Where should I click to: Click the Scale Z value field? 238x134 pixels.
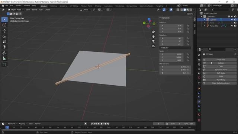point(171,60)
